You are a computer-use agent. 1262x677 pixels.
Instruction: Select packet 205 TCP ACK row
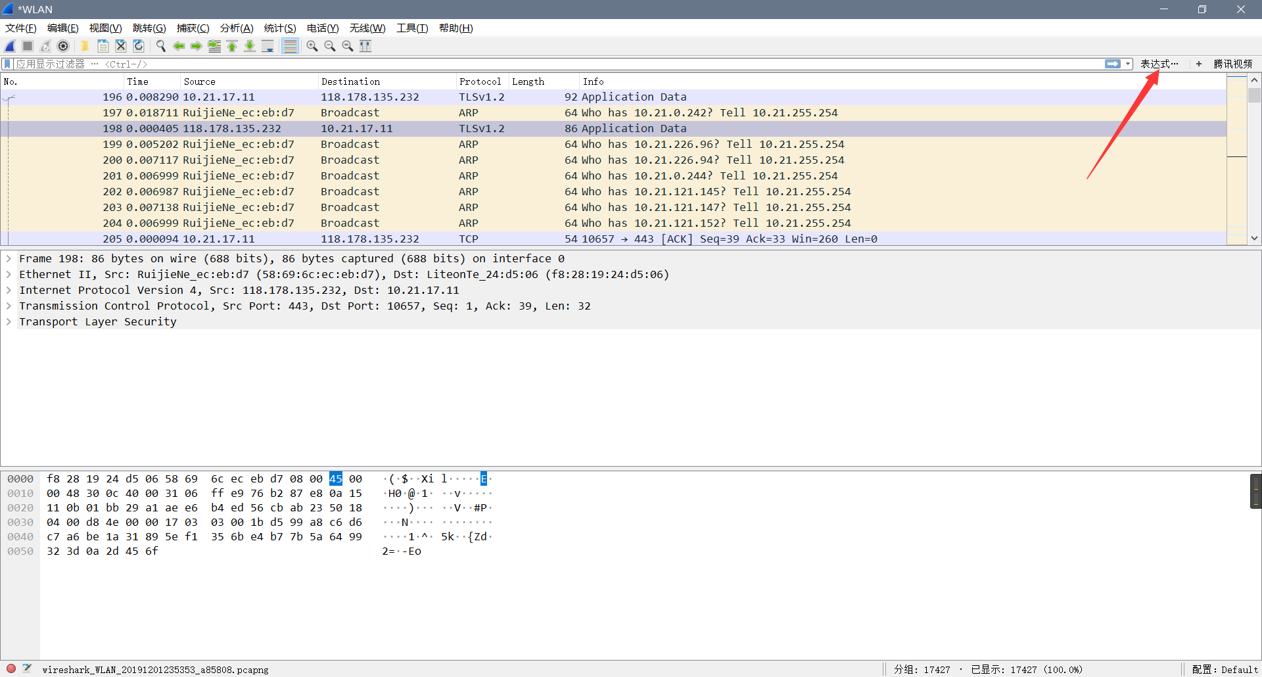click(x=614, y=239)
